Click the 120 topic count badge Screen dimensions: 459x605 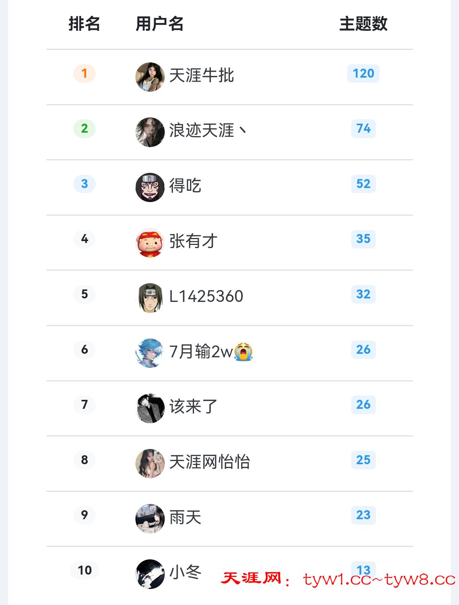363,73
